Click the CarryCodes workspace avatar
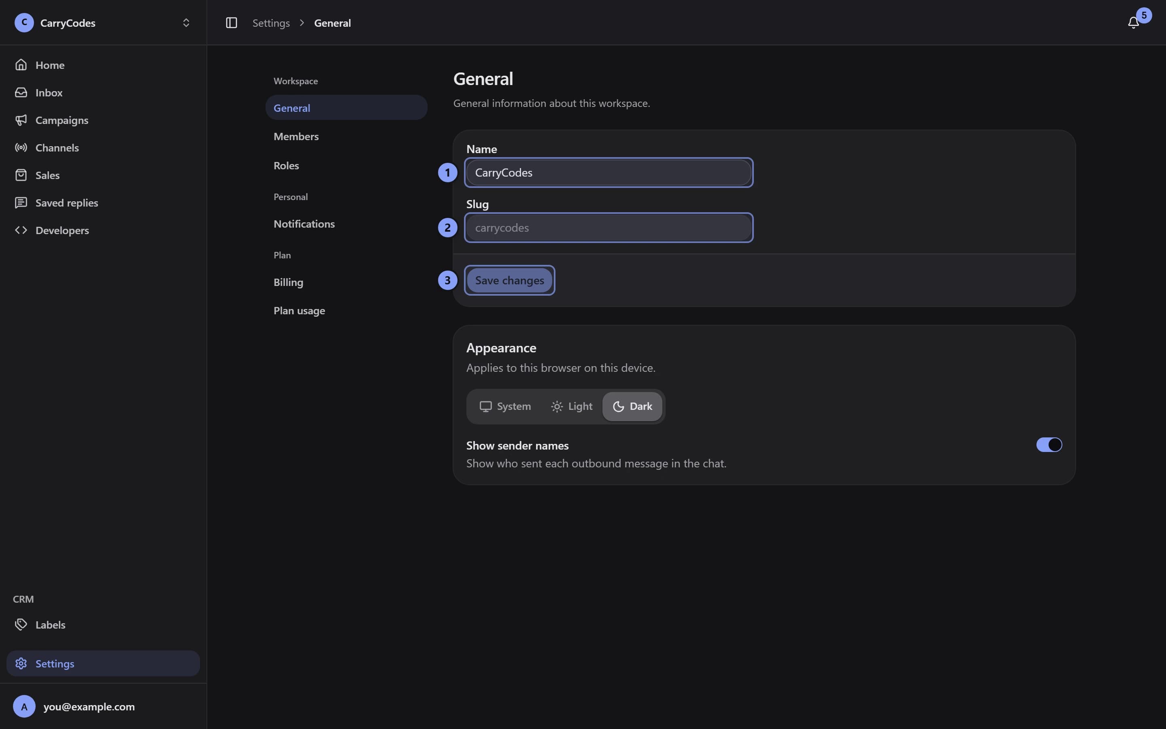This screenshot has height=729, width=1166. [24, 23]
